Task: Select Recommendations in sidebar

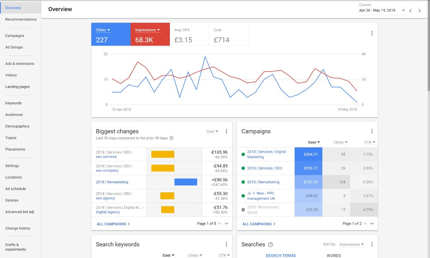Action: pos(21,19)
